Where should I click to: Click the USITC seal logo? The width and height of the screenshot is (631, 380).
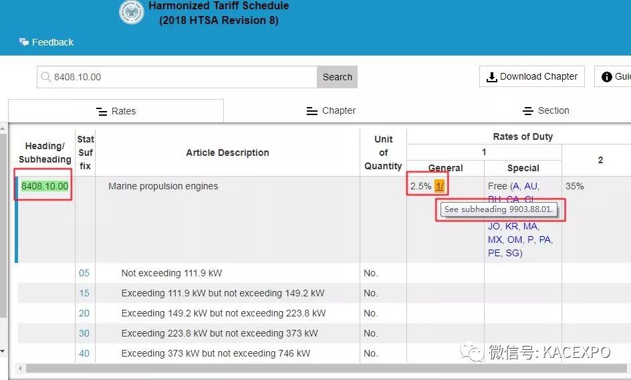pyautogui.click(x=132, y=11)
